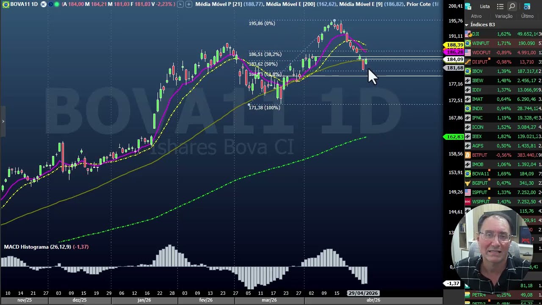Click the white 184,09 current price tag
Screen dimensions: 542x305
[x=454, y=60]
